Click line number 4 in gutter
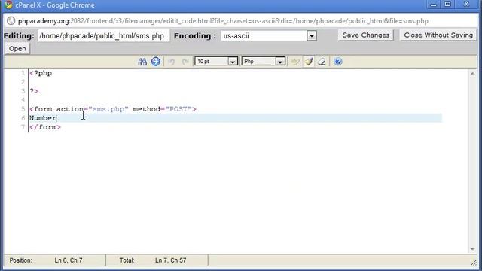482x271 pixels. coord(23,100)
